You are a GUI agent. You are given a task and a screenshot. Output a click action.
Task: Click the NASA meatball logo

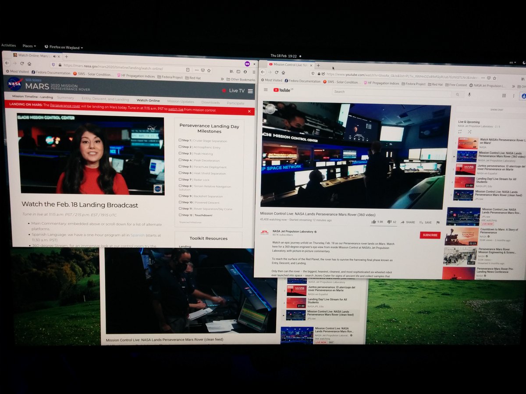(x=14, y=84)
